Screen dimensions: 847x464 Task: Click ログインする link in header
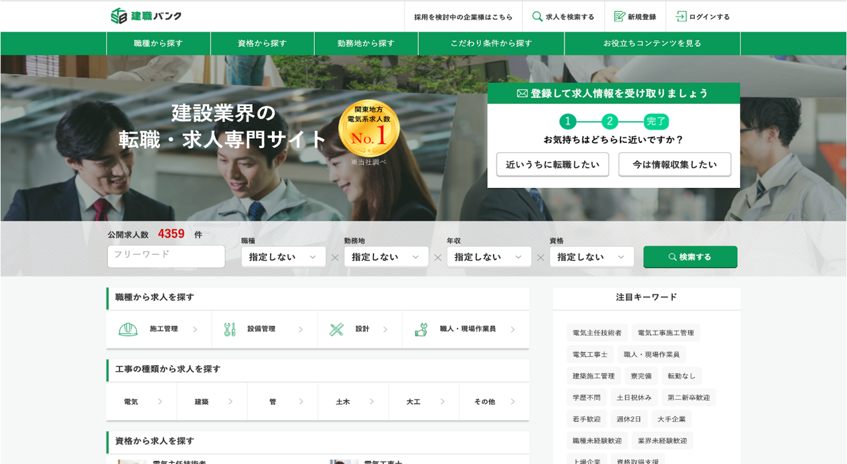click(x=703, y=16)
